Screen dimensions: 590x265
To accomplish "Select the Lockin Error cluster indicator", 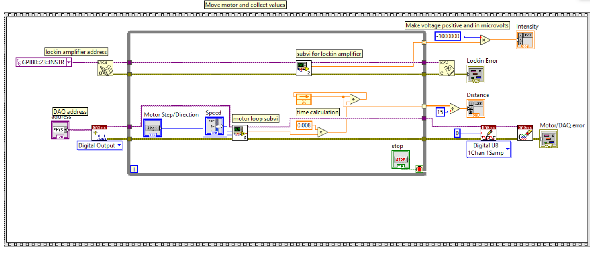I will 476,74.
